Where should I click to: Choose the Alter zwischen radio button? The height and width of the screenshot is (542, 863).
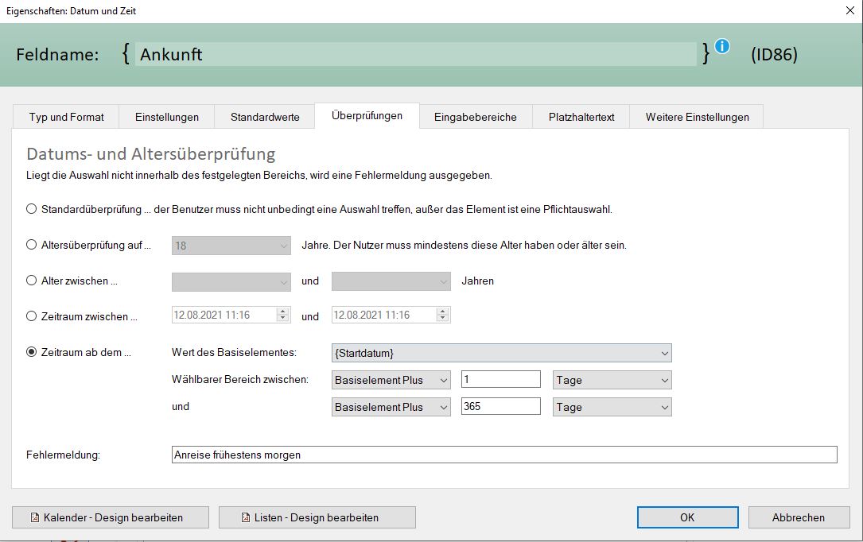point(32,281)
